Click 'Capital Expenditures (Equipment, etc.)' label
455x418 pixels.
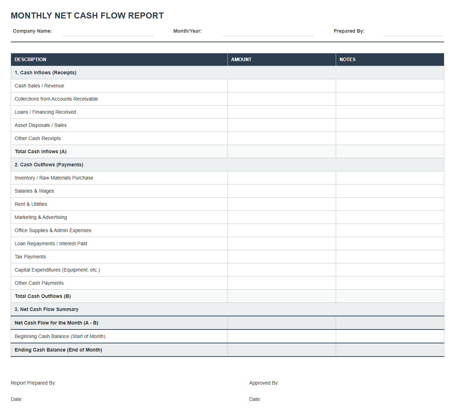pos(57,270)
